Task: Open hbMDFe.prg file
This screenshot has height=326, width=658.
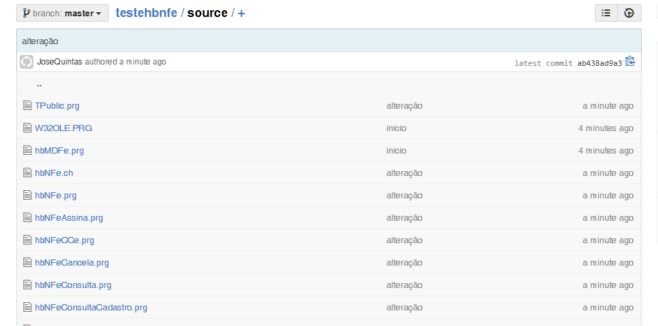Action: [59, 151]
